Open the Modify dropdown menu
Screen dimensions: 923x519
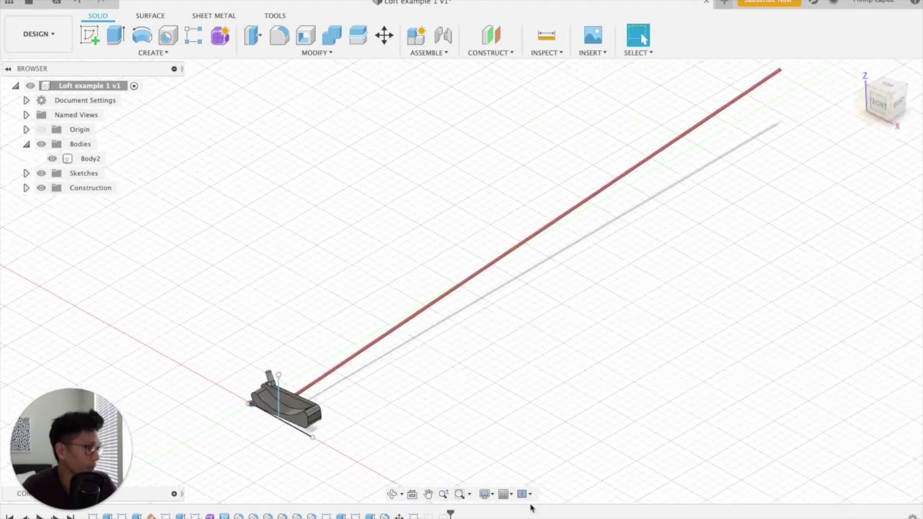coord(317,53)
